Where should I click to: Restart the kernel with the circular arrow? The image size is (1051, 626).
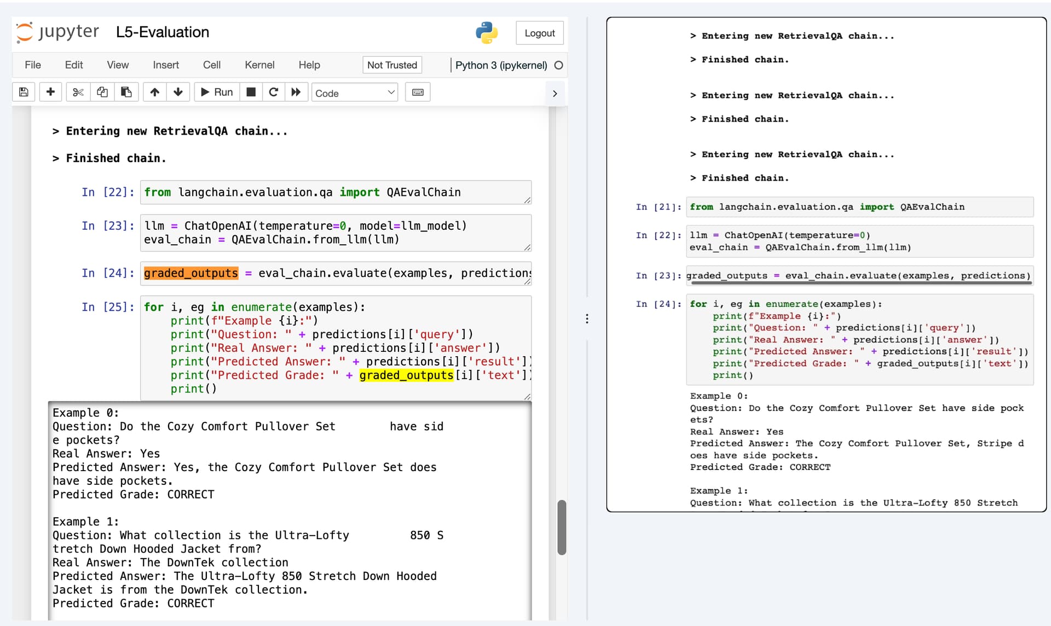[273, 92]
